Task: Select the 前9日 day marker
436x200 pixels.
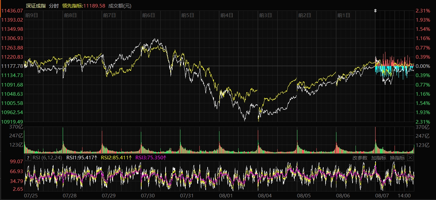Action: click(x=32, y=15)
